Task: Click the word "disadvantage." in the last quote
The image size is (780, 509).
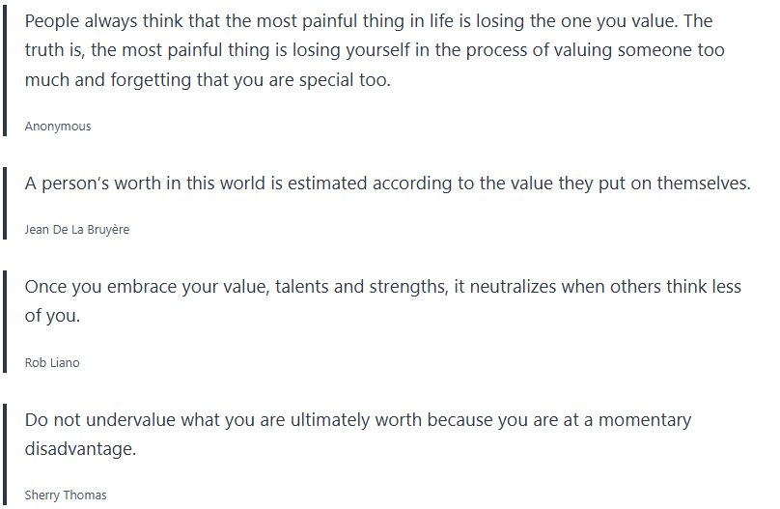Action: click(80, 449)
